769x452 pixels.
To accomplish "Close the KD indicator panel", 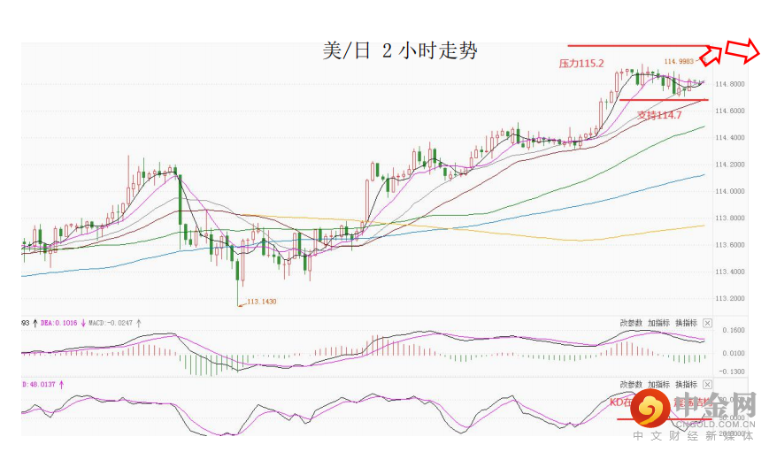I will [x=707, y=385].
